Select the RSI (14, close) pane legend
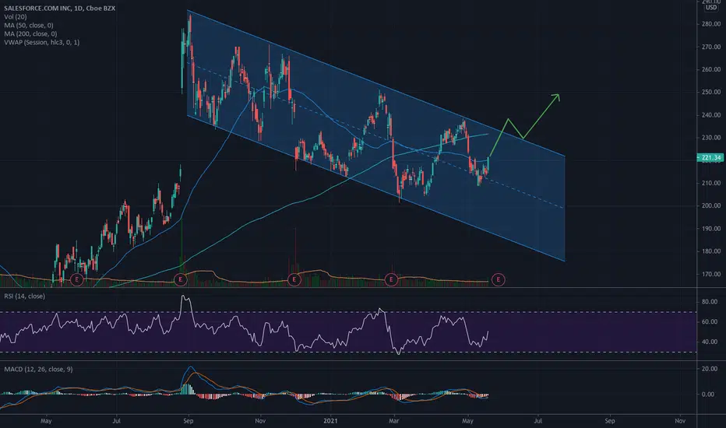 [25, 296]
